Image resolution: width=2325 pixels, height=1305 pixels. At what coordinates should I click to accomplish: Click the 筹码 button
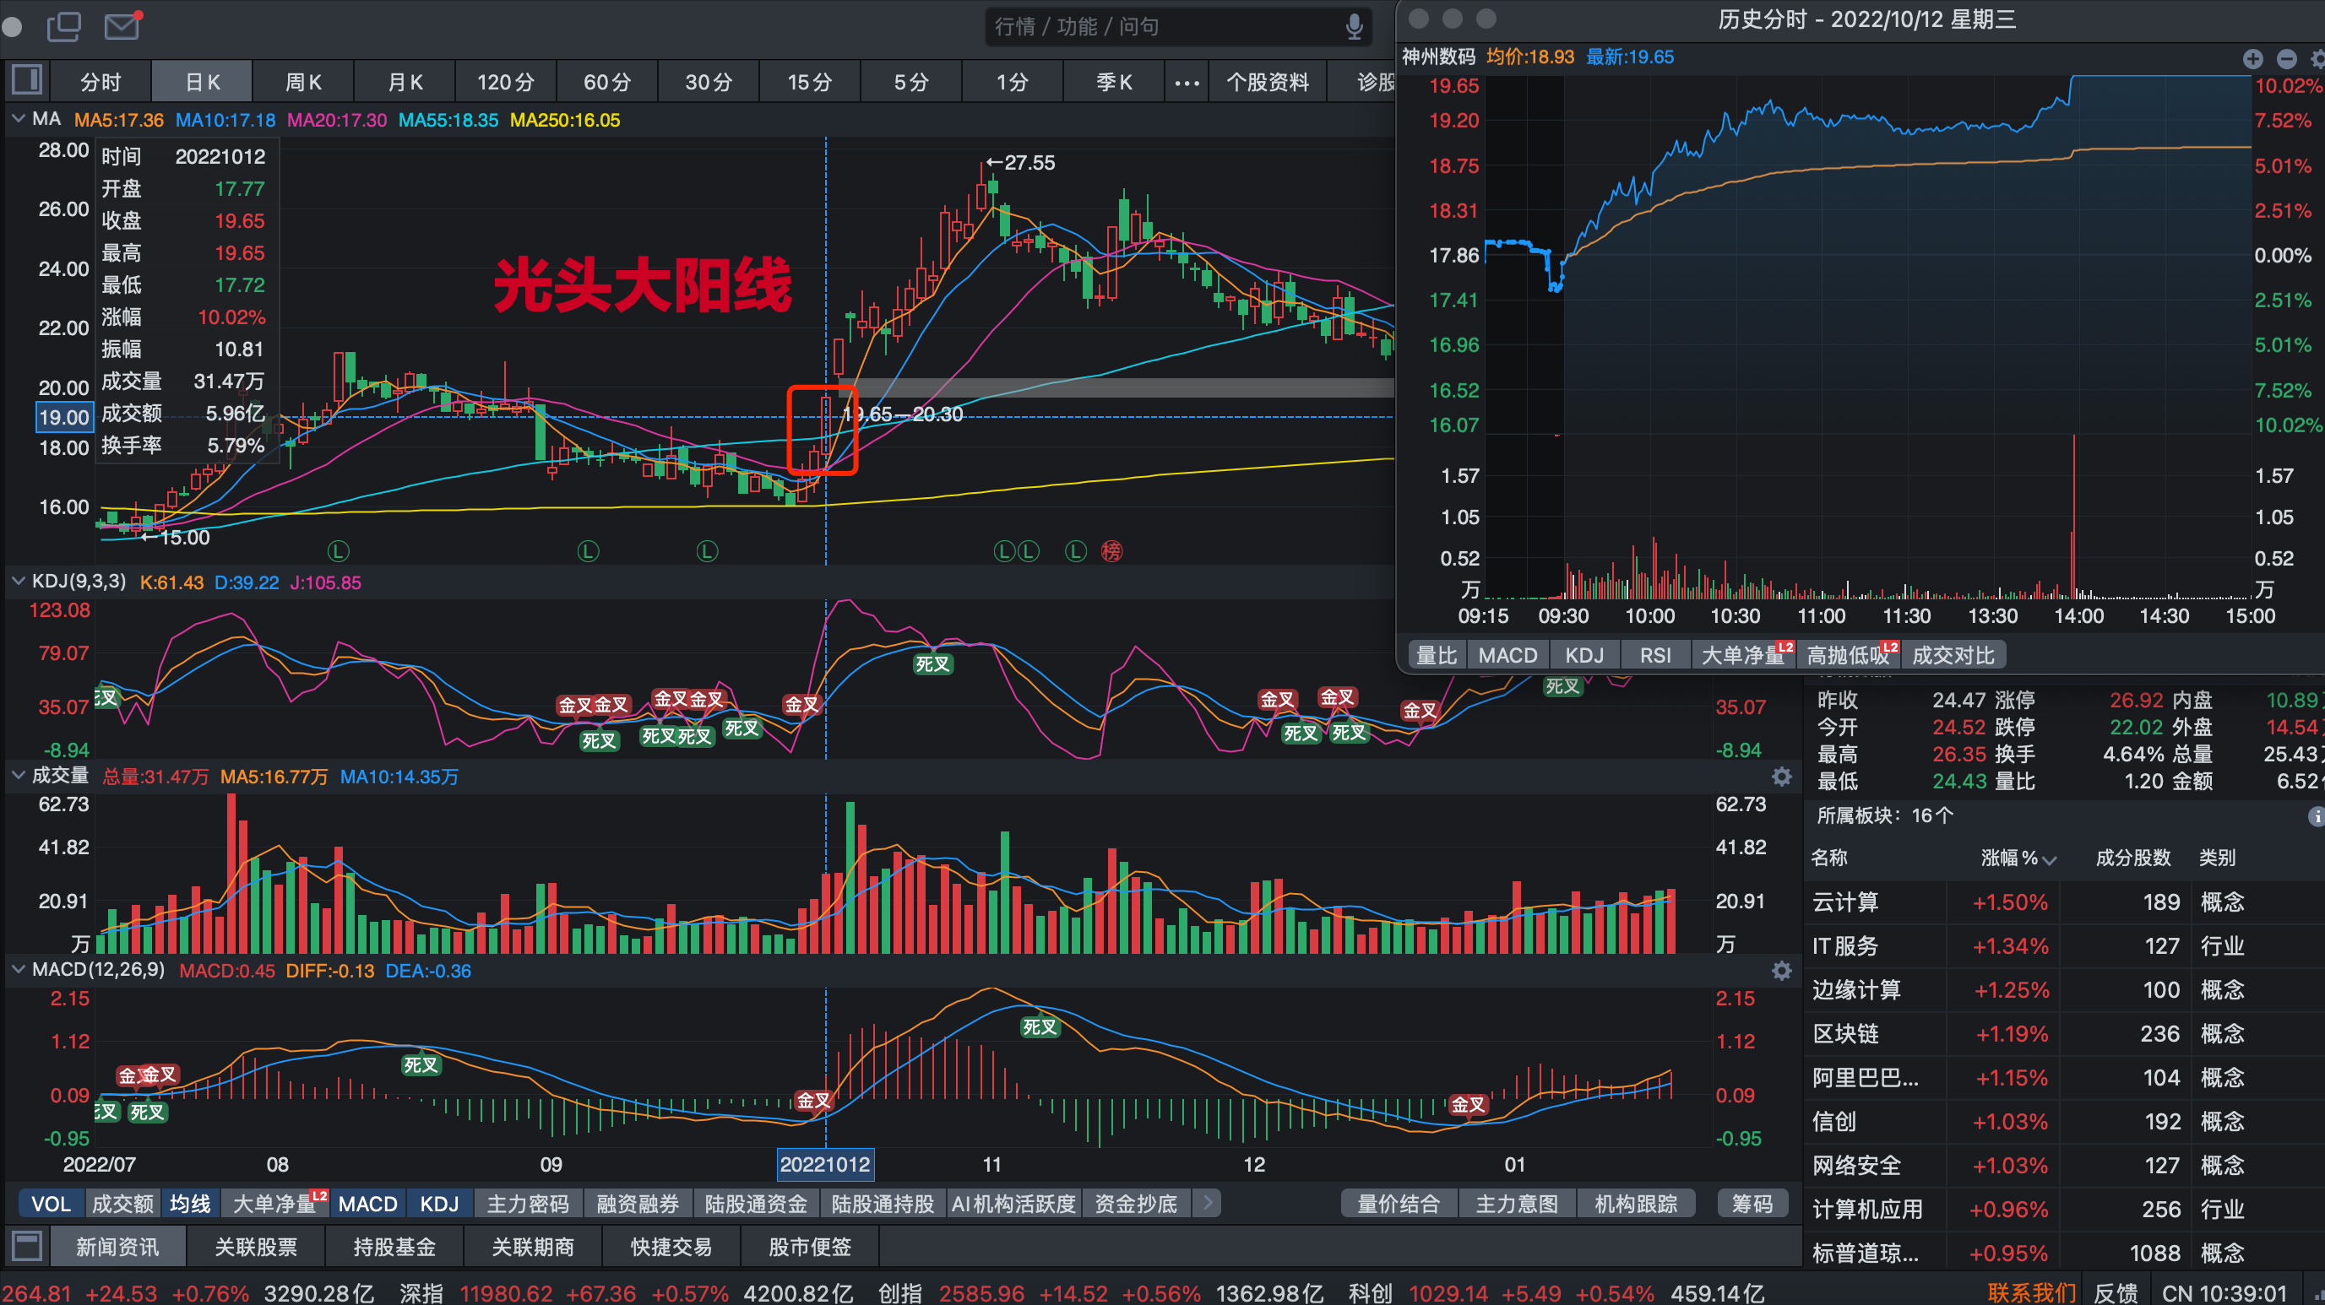pos(1751,1204)
